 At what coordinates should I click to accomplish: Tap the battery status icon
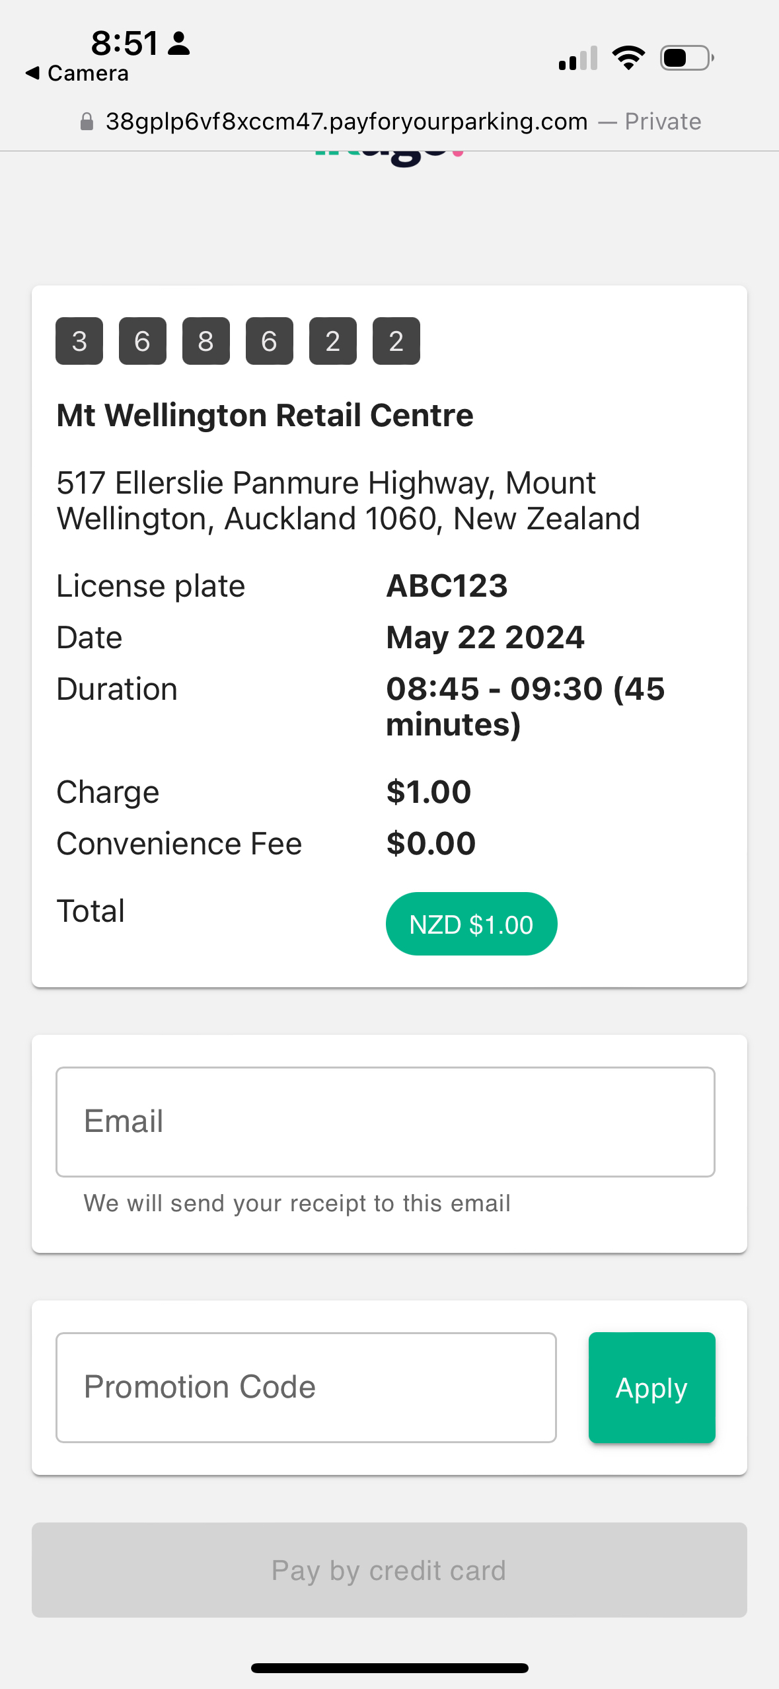click(x=686, y=58)
